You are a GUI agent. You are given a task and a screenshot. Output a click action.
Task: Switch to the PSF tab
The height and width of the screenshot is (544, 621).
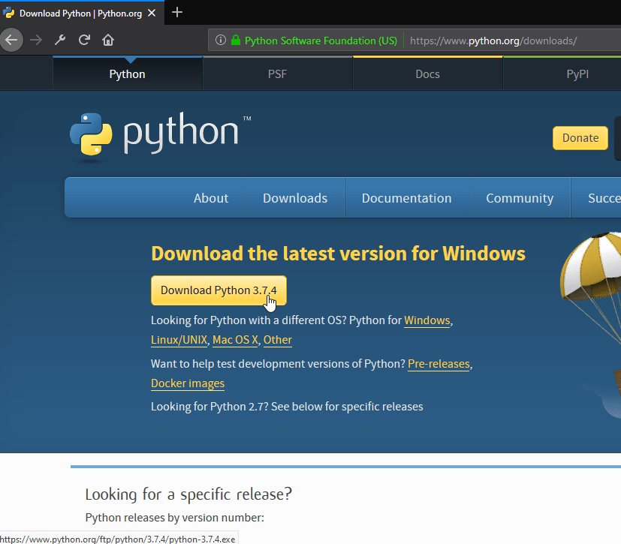coord(277,74)
